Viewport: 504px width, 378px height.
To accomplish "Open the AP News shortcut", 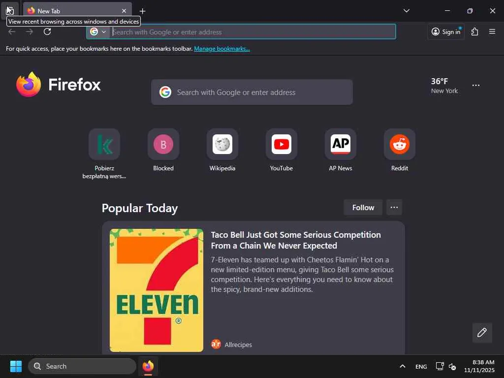I will (341, 150).
